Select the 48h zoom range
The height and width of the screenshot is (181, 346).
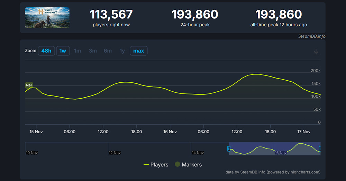pyautogui.click(x=46, y=51)
